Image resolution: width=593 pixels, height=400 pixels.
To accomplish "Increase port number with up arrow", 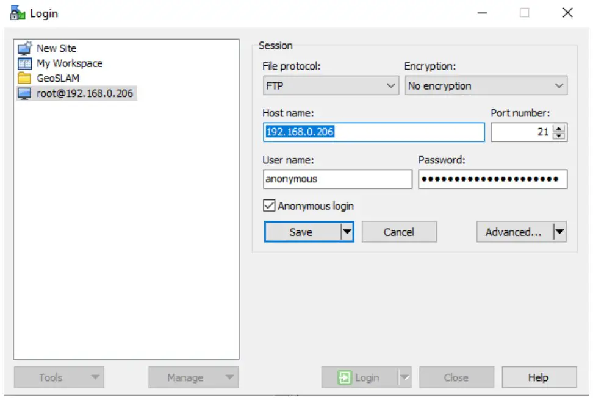I will tap(559, 128).
